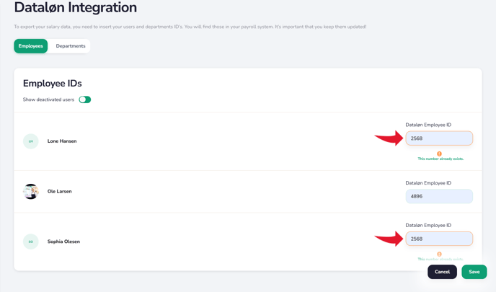Switch to the Employees tab

click(x=31, y=46)
